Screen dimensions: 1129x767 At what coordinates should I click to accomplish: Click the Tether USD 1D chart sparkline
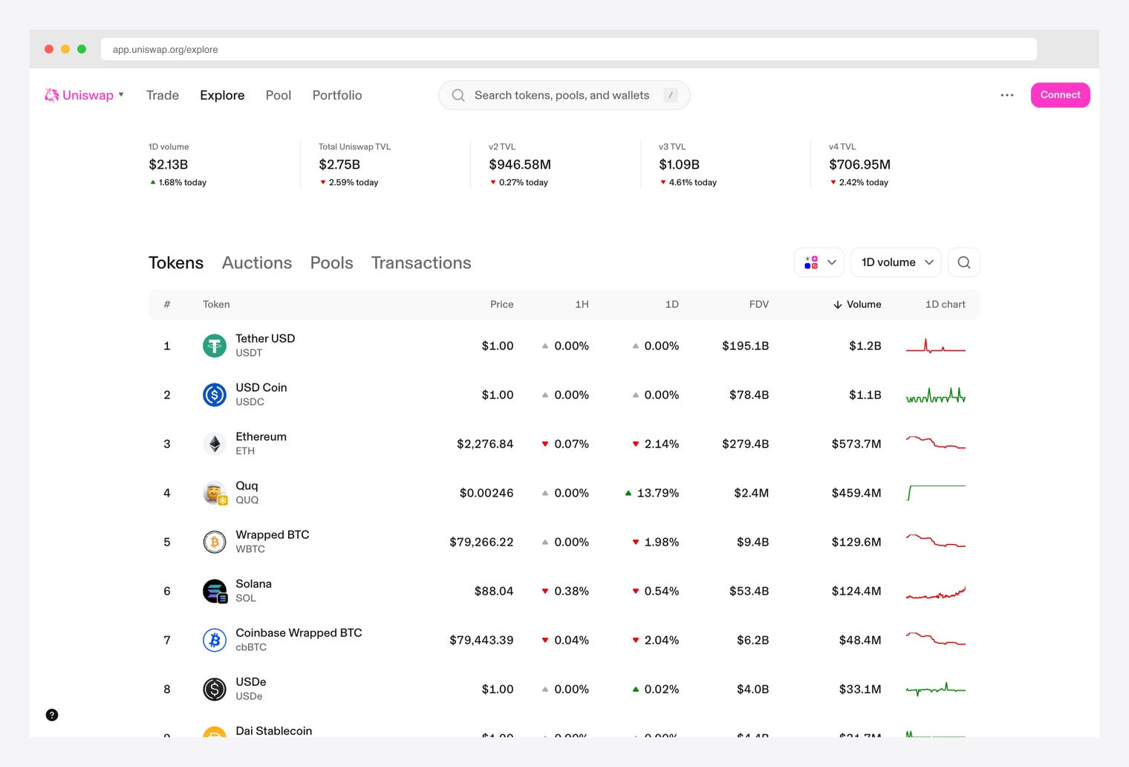[x=936, y=346]
